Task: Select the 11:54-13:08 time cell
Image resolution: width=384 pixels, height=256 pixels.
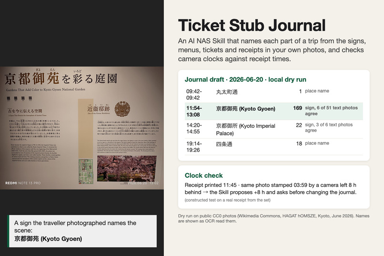Action: pos(194,111)
